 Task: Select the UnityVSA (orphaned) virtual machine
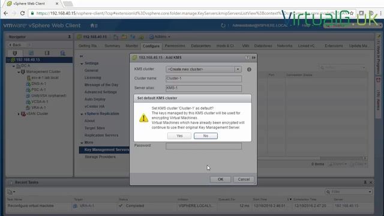[49, 95]
